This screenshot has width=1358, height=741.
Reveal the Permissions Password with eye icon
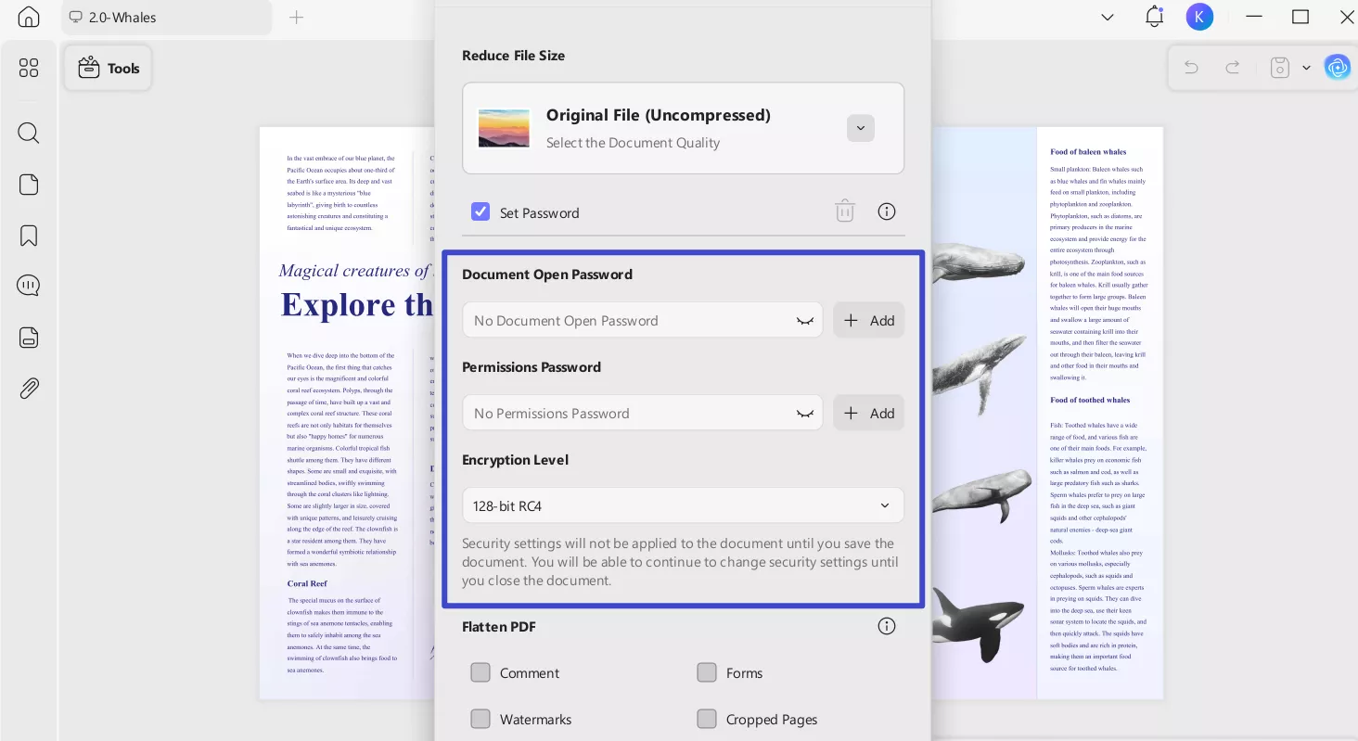804,414
